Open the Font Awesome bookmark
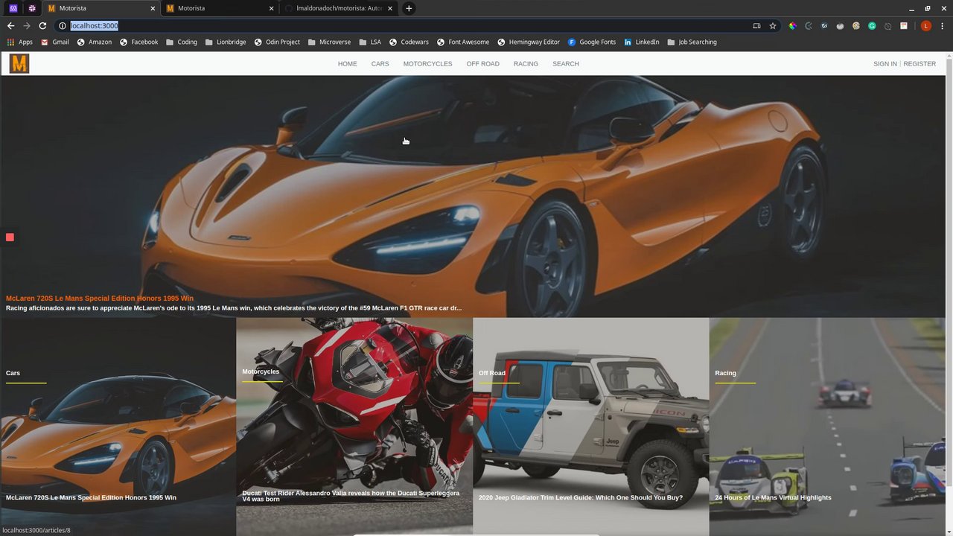This screenshot has width=953, height=536. (x=463, y=42)
